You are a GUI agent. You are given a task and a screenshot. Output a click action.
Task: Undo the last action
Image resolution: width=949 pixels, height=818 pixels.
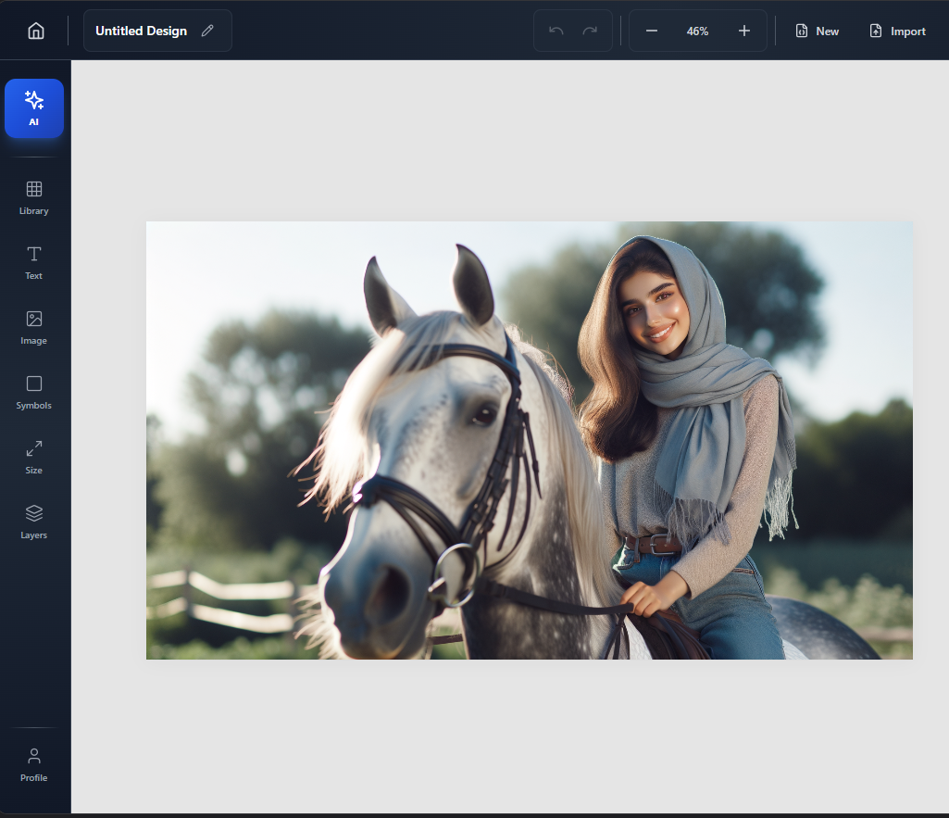coord(556,31)
